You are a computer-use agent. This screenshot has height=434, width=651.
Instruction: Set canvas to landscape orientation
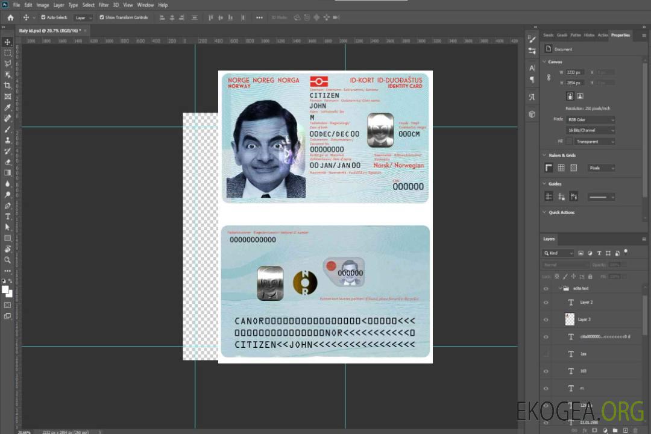[580, 96]
